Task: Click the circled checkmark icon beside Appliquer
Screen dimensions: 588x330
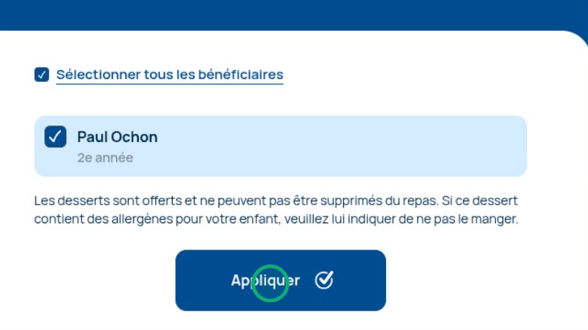Action: (324, 280)
